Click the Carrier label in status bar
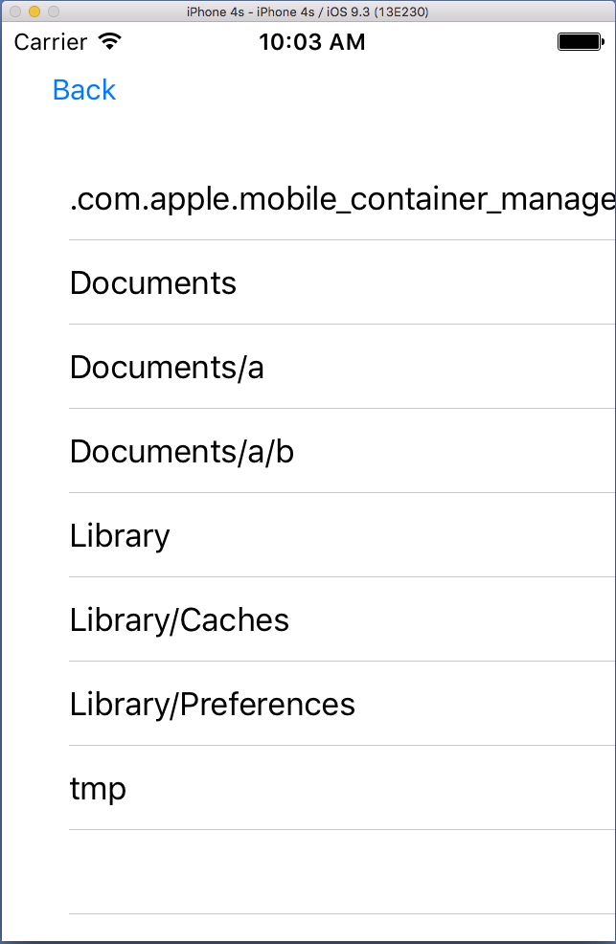The height and width of the screenshot is (944, 616). pyautogui.click(x=50, y=42)
